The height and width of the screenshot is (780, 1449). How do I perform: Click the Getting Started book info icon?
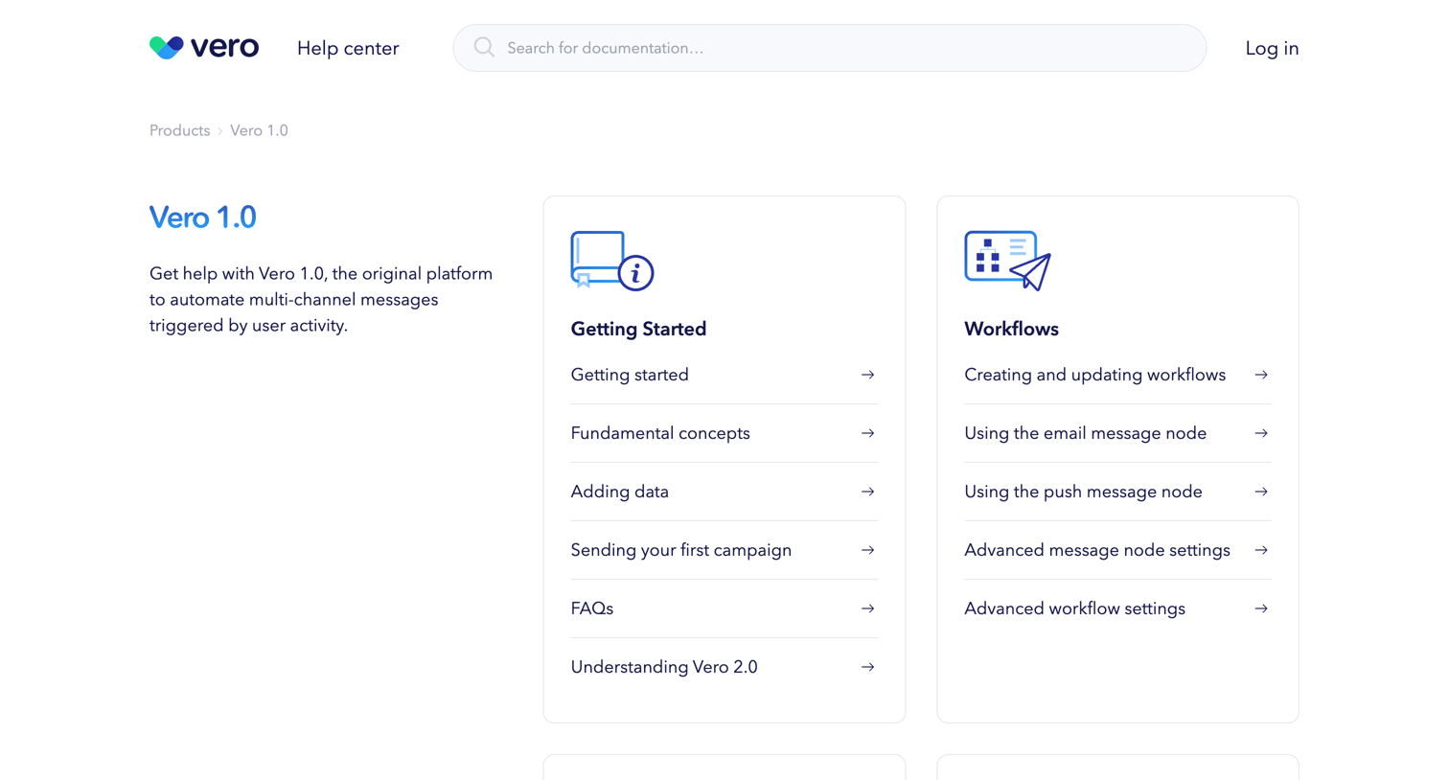click(612, 261)
